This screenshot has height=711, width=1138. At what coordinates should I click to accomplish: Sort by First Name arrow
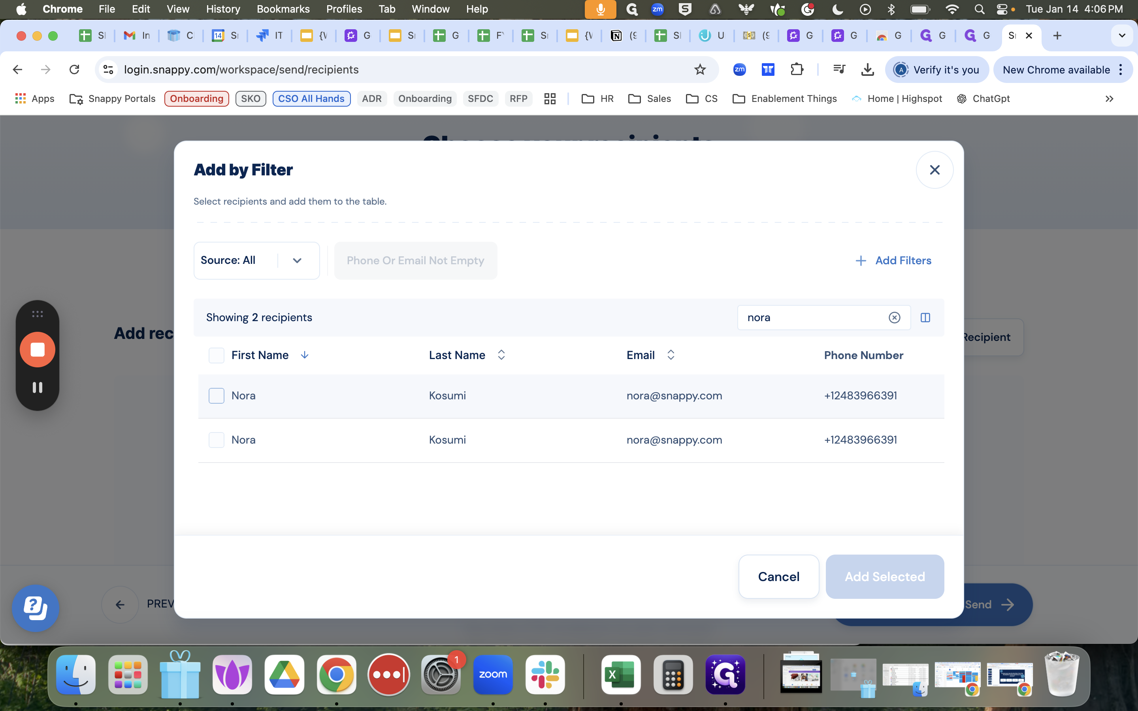click(304, 355)
